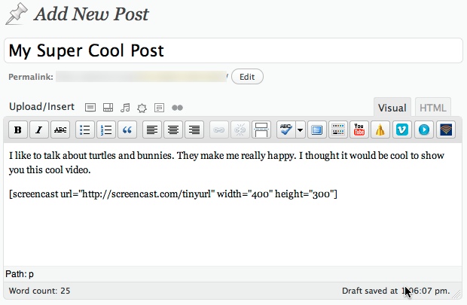Open the spellcheck language dropdown arrow
This screenshot has height=305, width=467.
pyautogui.click(x=301, y=130)
